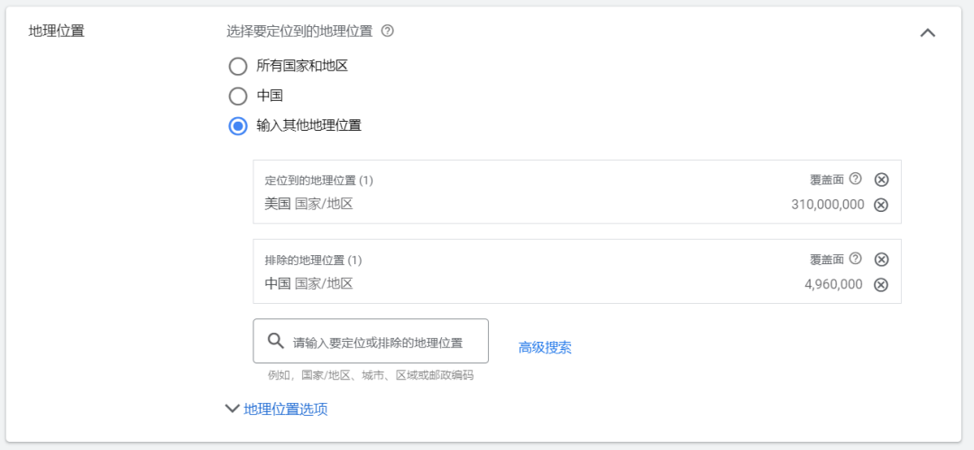This screenshot has height=450, width=974.
Task: Remove all targeted locations via header X icon
Action: point(881,179)
